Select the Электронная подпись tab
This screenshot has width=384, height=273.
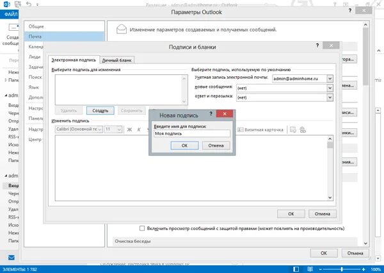(x=74, y=60)
